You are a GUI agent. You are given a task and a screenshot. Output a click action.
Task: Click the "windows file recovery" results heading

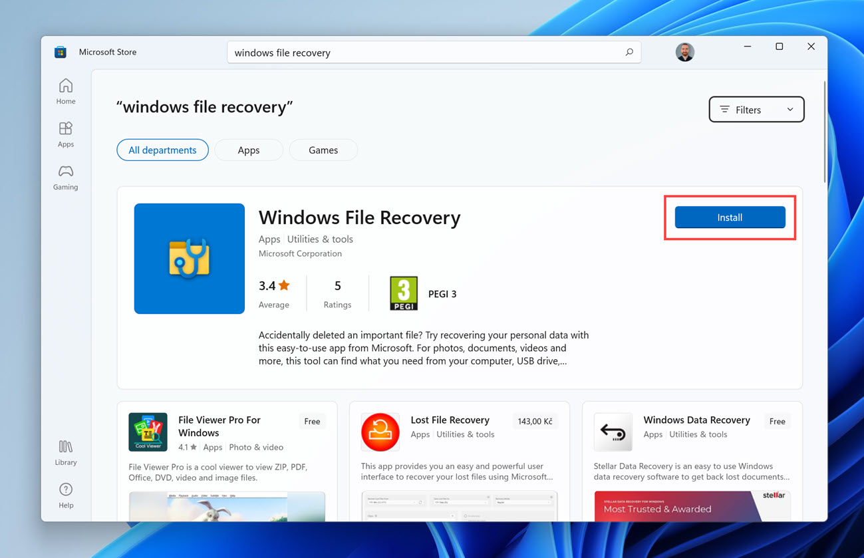204,107
